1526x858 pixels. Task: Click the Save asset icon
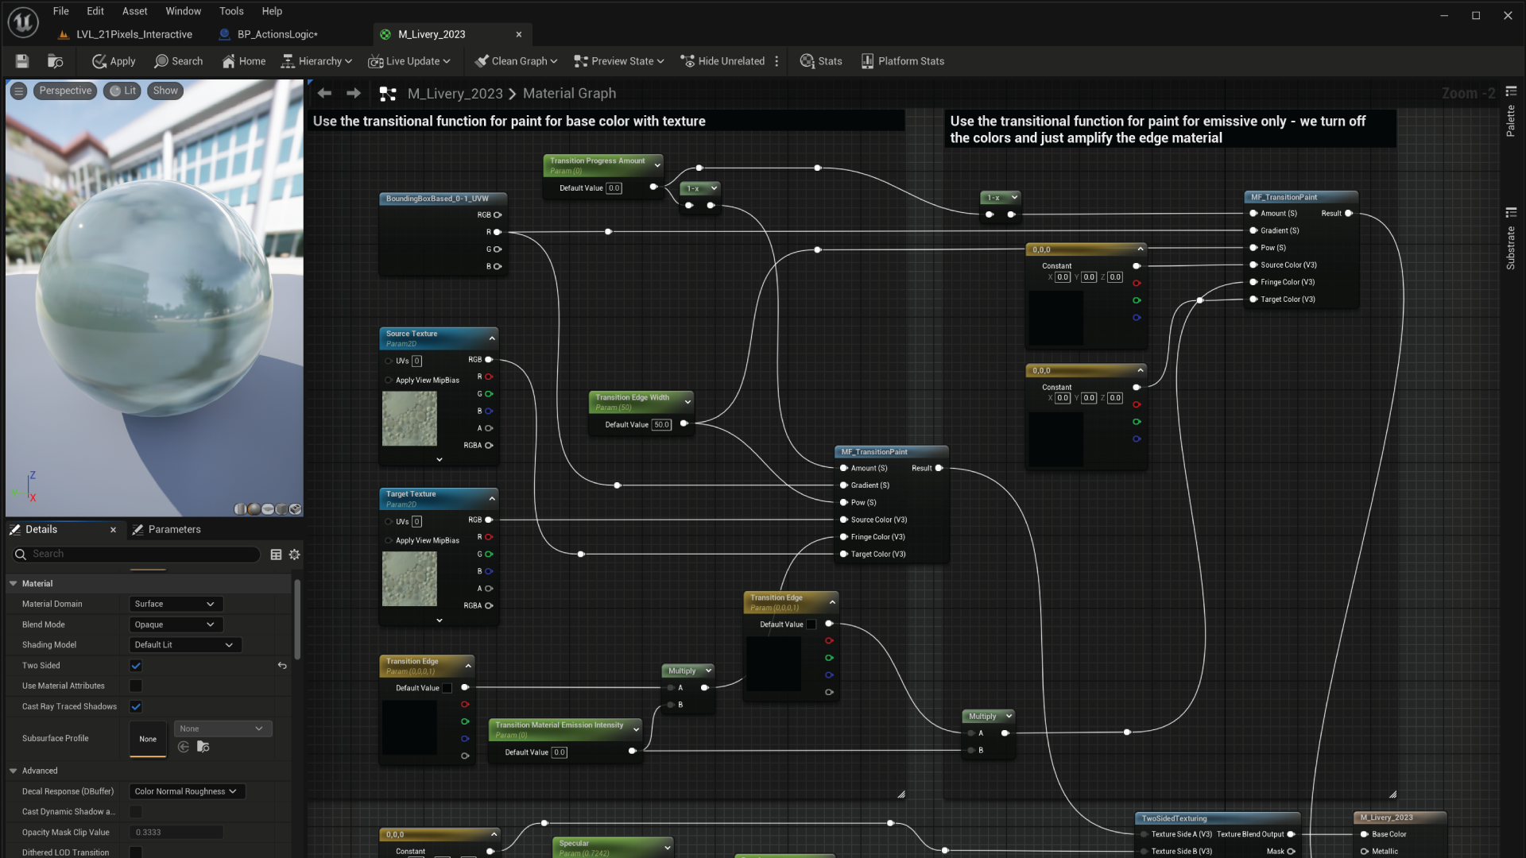click(21, 61)
